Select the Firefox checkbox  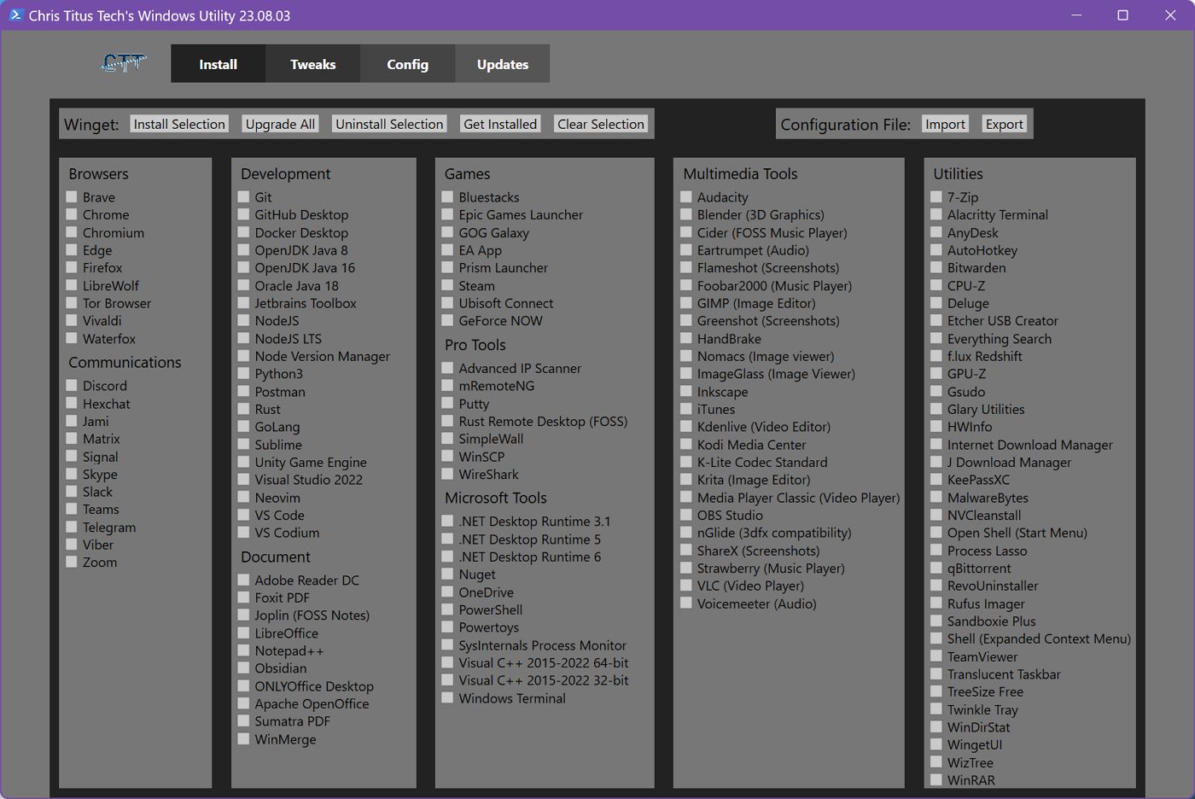tap(72, 267)
